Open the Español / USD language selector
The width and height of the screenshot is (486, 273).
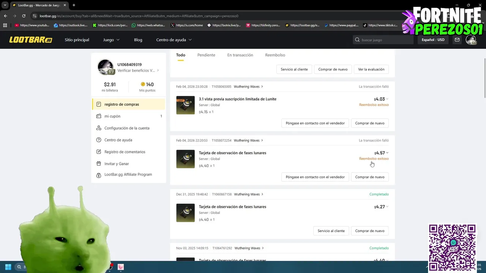click(433, 40)
